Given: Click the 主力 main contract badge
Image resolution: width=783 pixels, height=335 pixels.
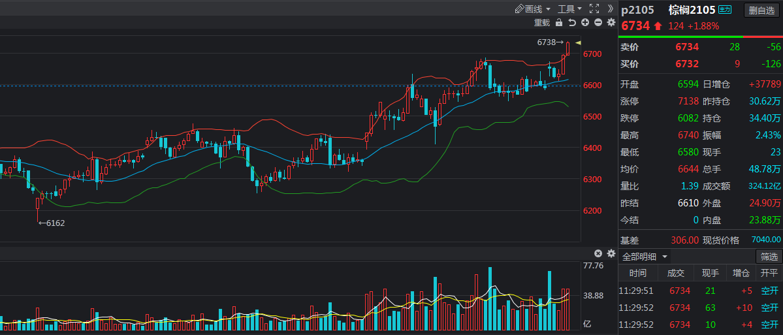Looking at the screenshot, I should point(726,10).
